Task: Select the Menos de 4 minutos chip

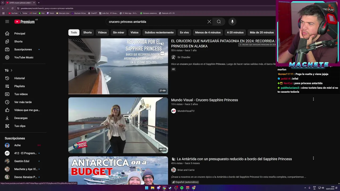Action: point(208,32)
